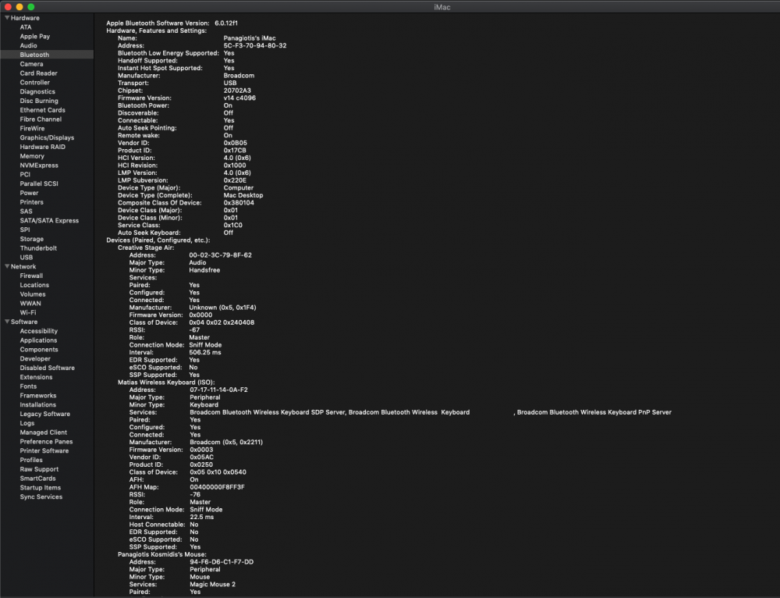The width and height of the screenshot is (780, 598).
Task: Select NVMExpress entry
Action: point(39,166)
